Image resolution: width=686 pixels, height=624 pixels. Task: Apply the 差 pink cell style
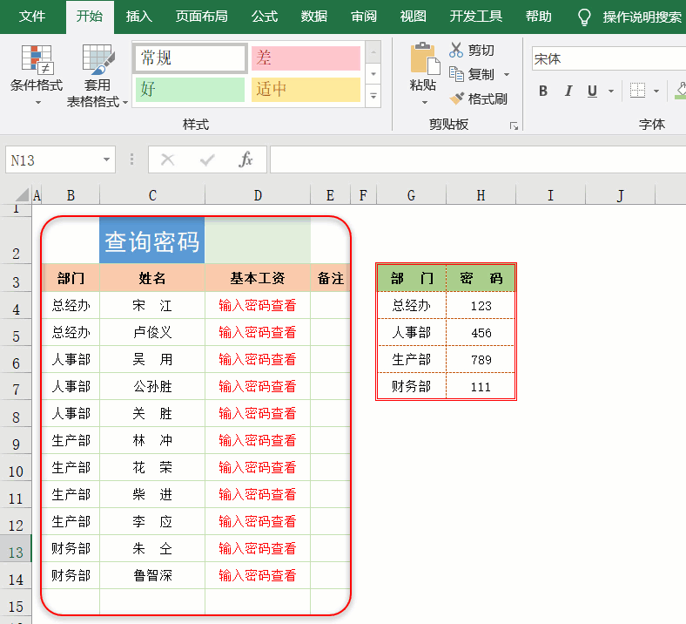tap(306, 58)
